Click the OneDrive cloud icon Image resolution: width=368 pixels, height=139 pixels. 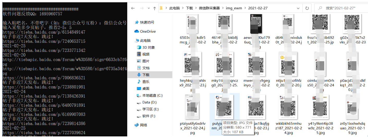pyautogui.click(x=137, y=31)
